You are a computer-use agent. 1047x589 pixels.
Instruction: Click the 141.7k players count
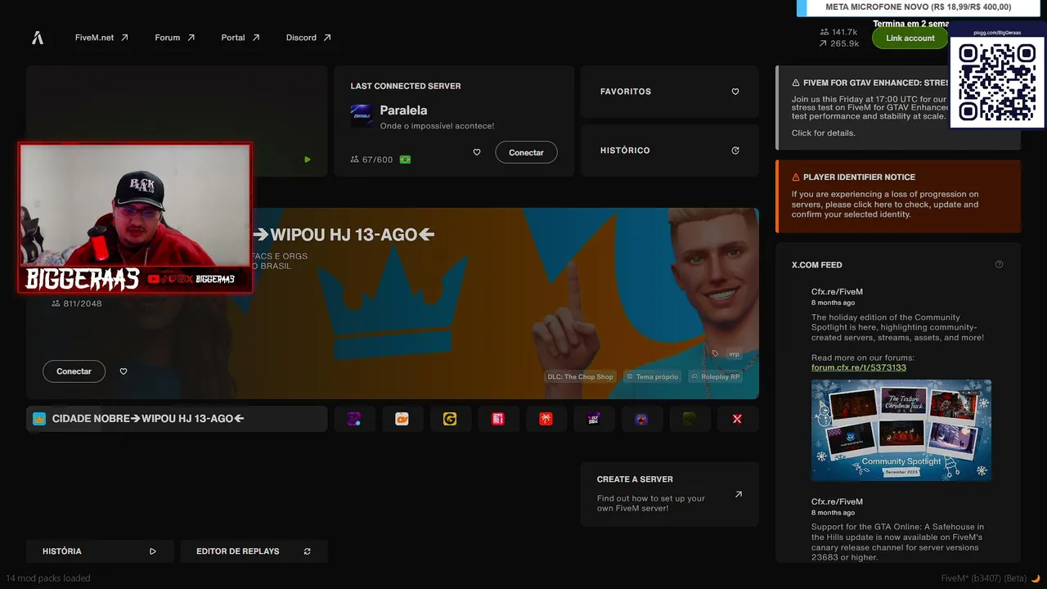pos(838,32)
